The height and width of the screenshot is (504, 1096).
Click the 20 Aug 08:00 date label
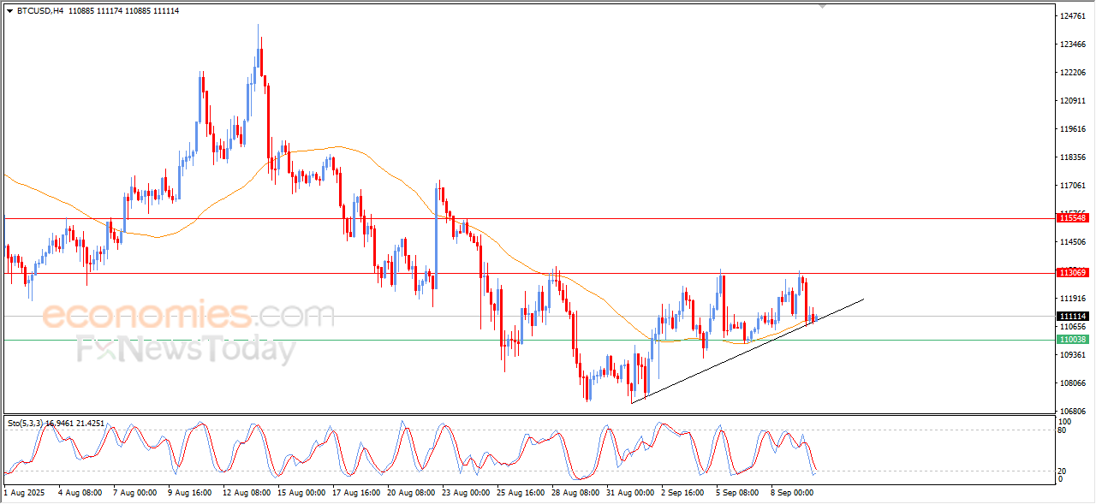411,493
